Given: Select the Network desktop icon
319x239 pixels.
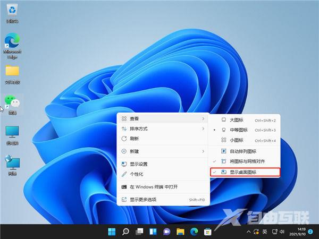Looking at the screenshot, I should pos(12,165).
